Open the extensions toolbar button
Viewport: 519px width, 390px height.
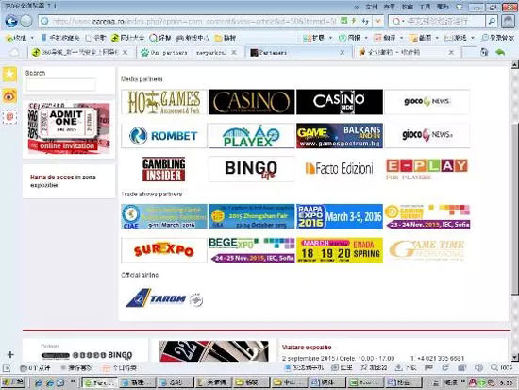(314, 38)
